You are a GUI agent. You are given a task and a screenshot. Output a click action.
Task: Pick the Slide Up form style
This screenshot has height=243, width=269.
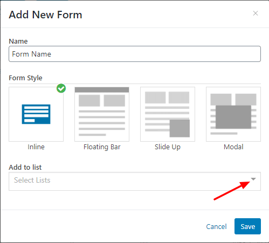(x=168, y=114)
